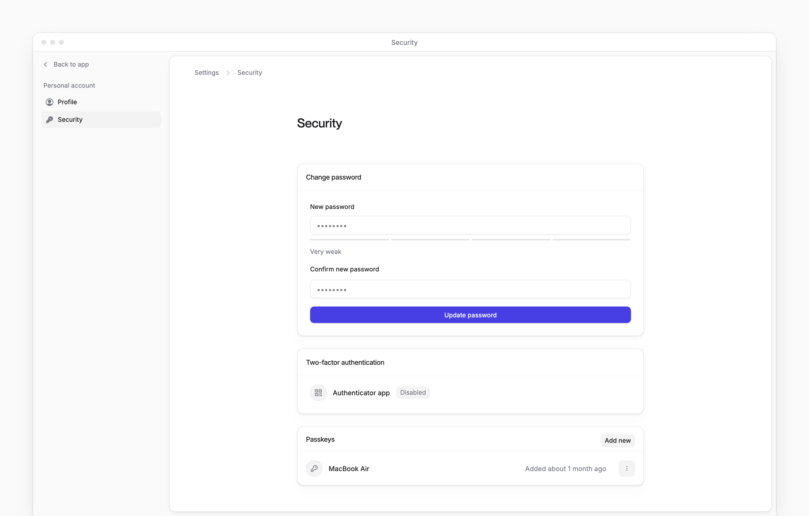Click the Confirm new password label

coord(344,269)
